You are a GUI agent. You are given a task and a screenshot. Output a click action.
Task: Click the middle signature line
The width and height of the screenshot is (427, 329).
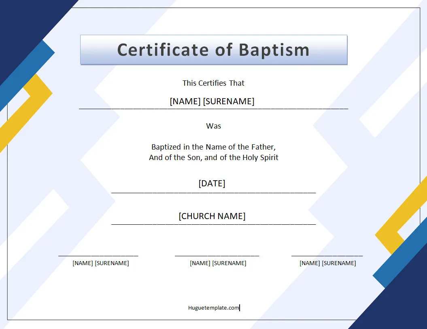coord(217,255)
